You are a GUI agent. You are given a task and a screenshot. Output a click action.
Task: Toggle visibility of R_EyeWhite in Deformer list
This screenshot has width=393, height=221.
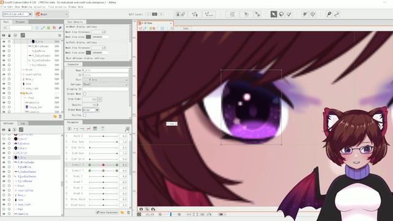point(4,167)
